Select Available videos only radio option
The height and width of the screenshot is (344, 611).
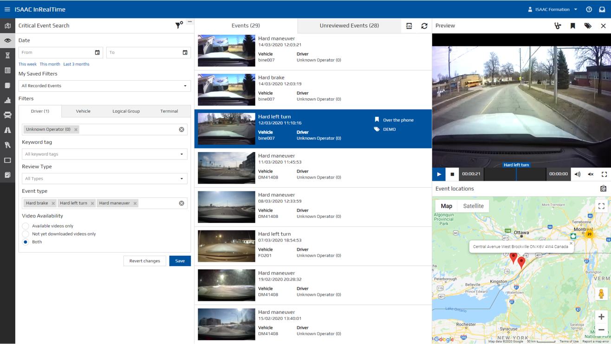(26, 226)
